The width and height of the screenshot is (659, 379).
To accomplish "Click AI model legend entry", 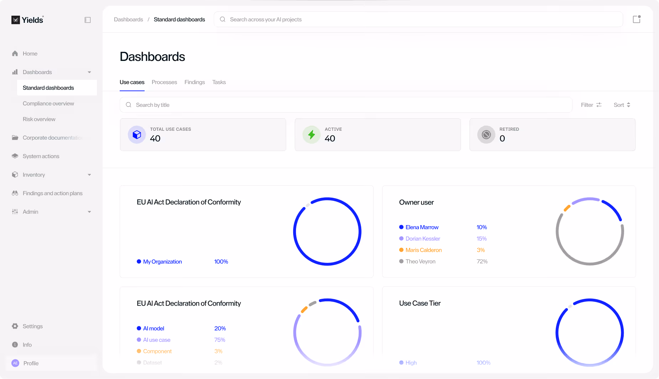I will 154,328.
